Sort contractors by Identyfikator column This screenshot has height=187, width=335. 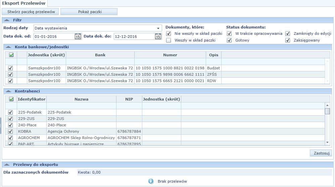point(32,99)
